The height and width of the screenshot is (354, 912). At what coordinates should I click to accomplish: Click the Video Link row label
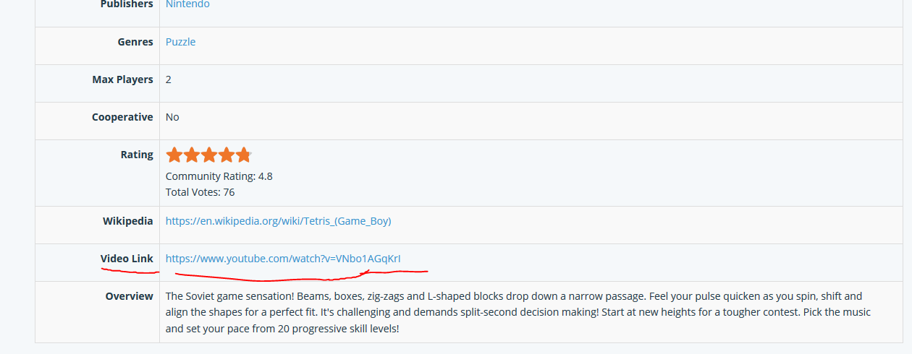pos(127,259)
